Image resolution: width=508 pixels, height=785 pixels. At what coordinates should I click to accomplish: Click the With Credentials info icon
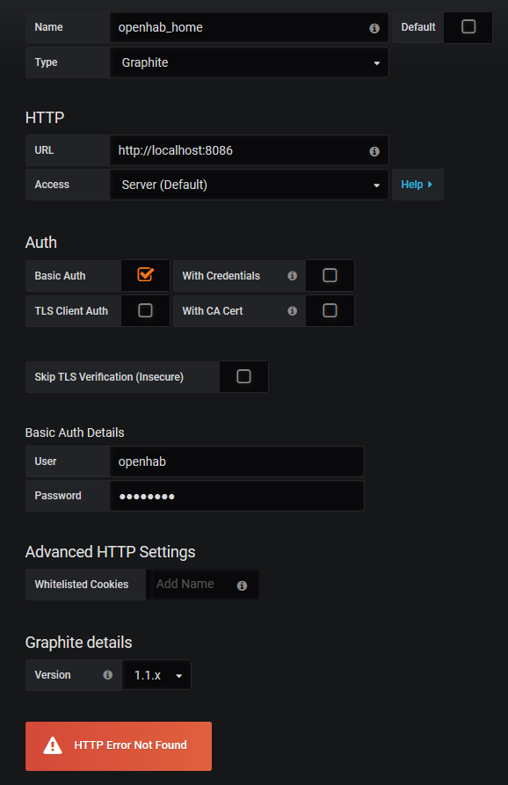pyautogui.click(x=293, y=276)
